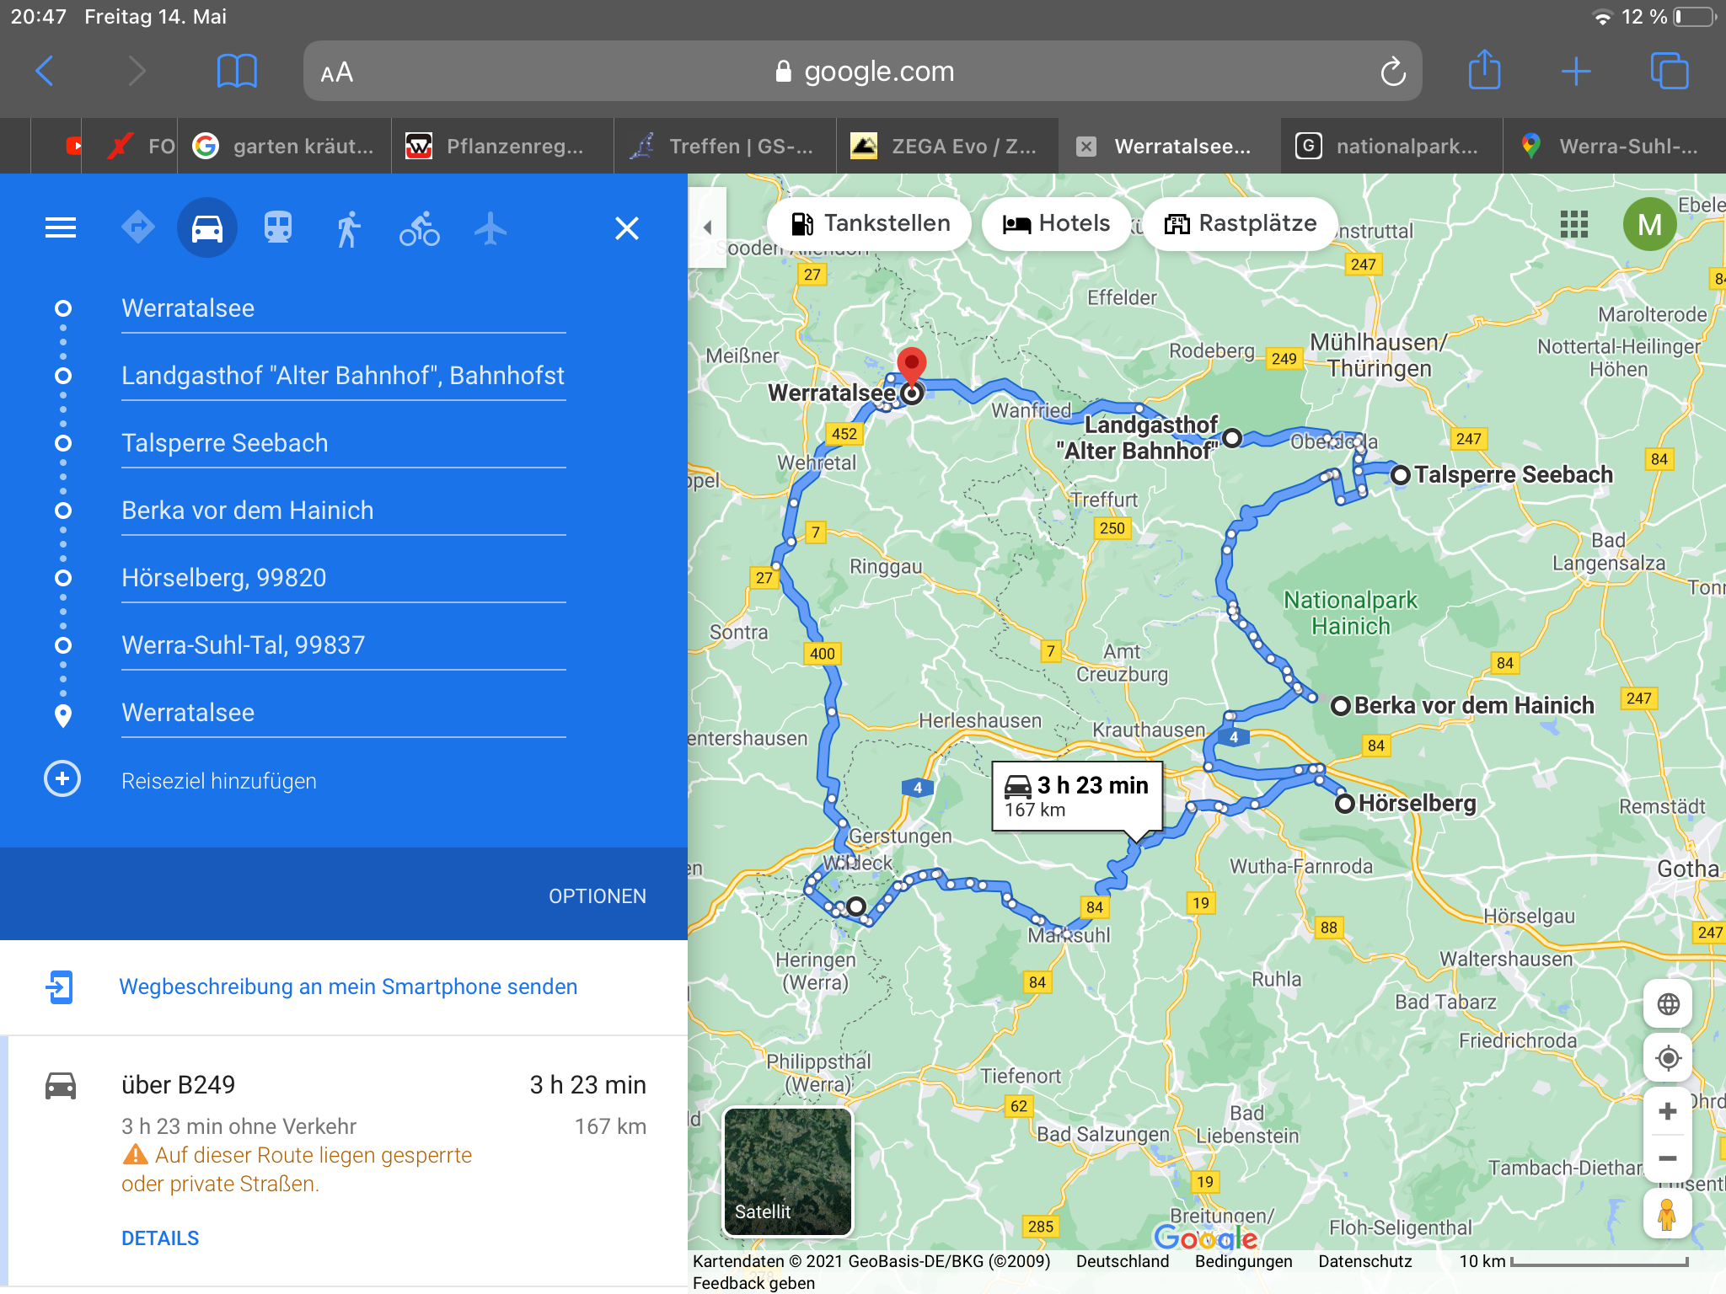Screen dimensions: 1726x1294
Task: Switch to Pflanzenreg... tab
Action: point(503,146)
